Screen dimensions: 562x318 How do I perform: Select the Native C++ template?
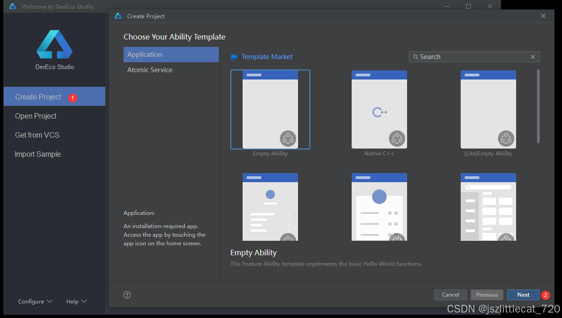(x=379, y=109)
